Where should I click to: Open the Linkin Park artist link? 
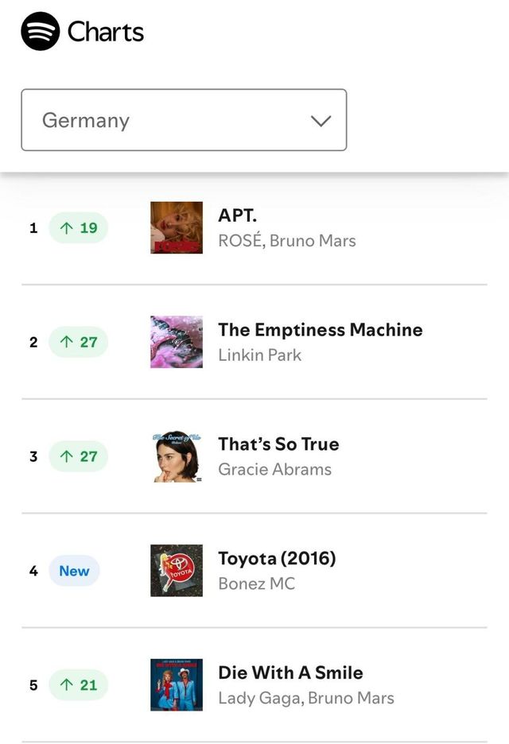[x=260, y=355]
